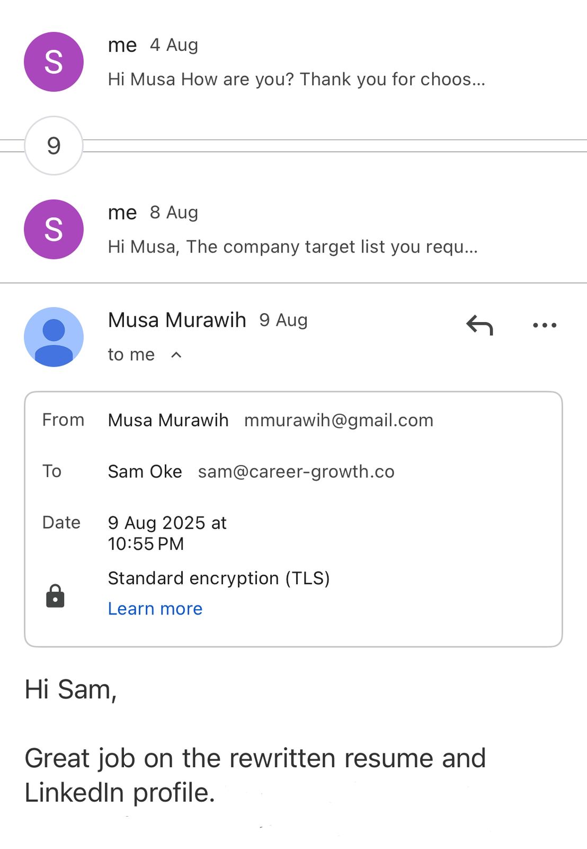Viewport: 587px width, 849px height.
Task: Tap purple S avatar on 8 Aug message
Action: [x=54, y=229]
